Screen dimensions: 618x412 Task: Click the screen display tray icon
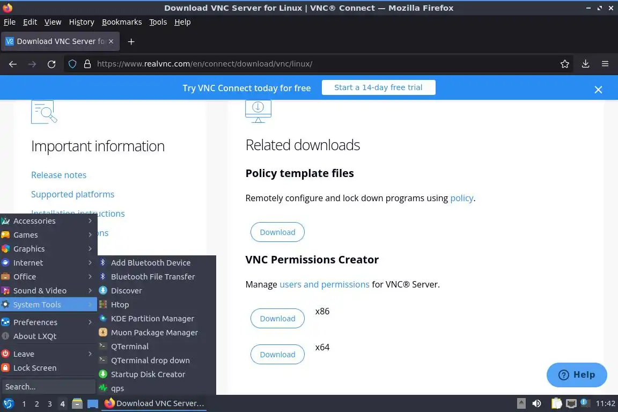pyautogui.click(x=571, y=403)
